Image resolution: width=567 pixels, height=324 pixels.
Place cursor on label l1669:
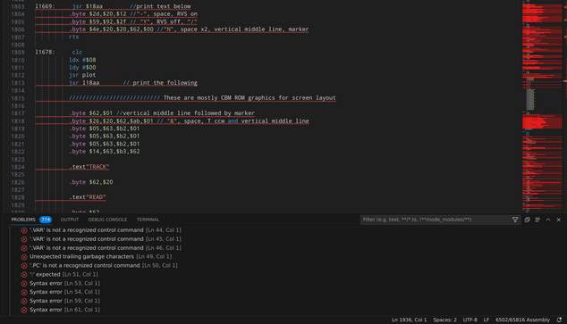(45, 6)
